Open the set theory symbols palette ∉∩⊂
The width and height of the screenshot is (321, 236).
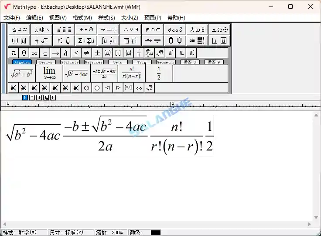pos(153,30)
